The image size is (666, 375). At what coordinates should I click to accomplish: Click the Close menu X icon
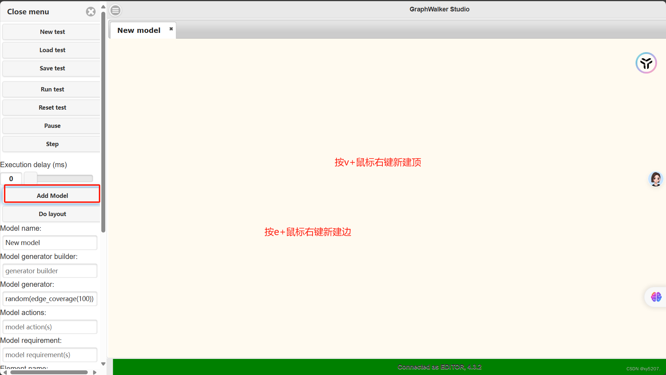click(x=91, y=12)
